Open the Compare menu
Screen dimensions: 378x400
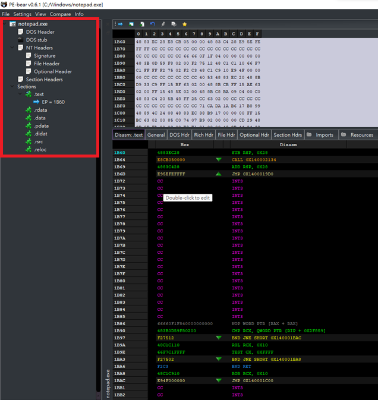click(60, 14)
